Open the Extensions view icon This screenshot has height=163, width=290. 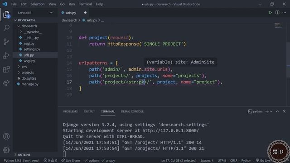click(x=6, y=69)
